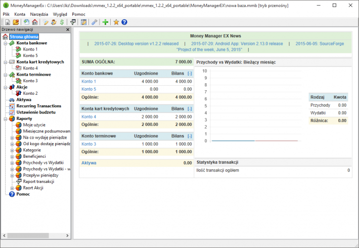Collapse Konta kart kredytowych table with [-]

[x=190, y=109]
